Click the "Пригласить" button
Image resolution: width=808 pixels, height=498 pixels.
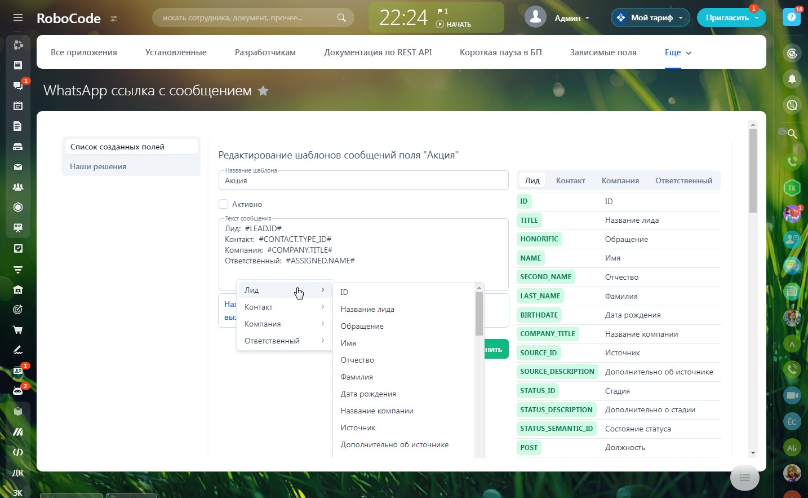pos(727,18)
